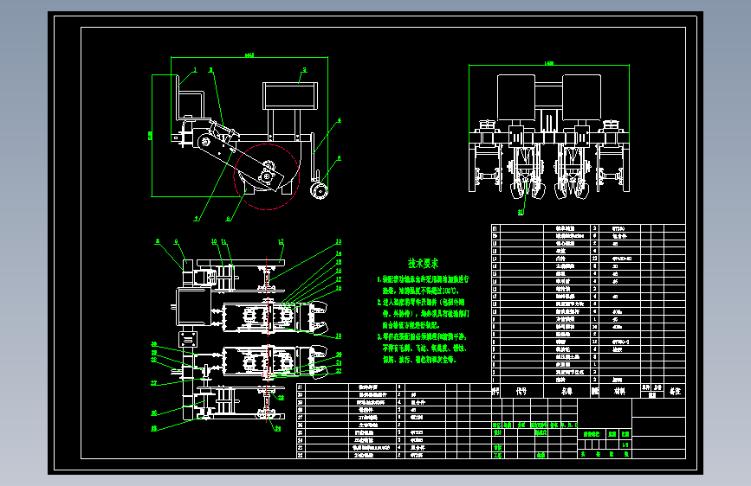Select part balloon number 12 in top view

tap(282, 242)
